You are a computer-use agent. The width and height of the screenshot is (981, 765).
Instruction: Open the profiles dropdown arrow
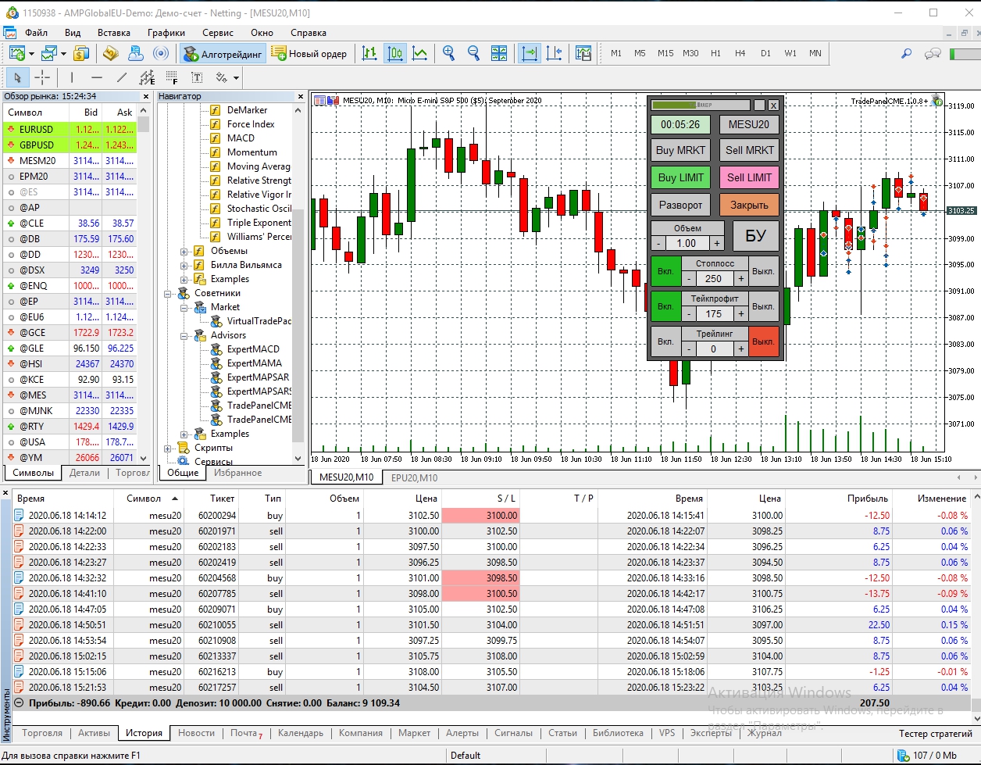[63, 54]
